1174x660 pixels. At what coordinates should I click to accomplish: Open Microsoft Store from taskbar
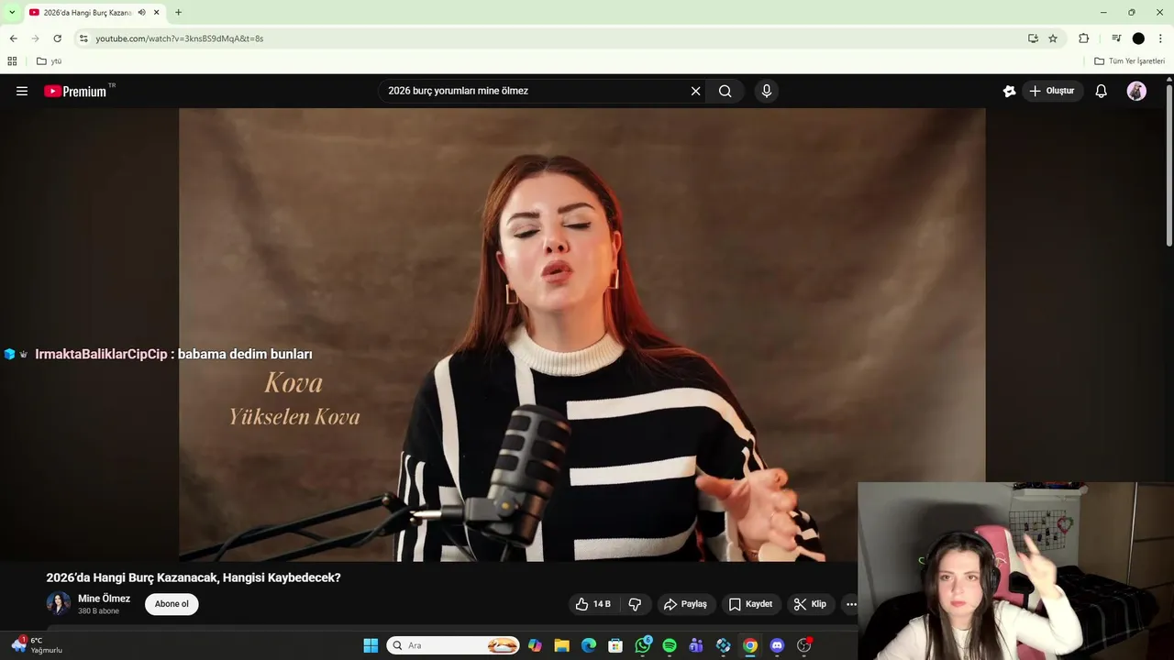pos(615,645)
